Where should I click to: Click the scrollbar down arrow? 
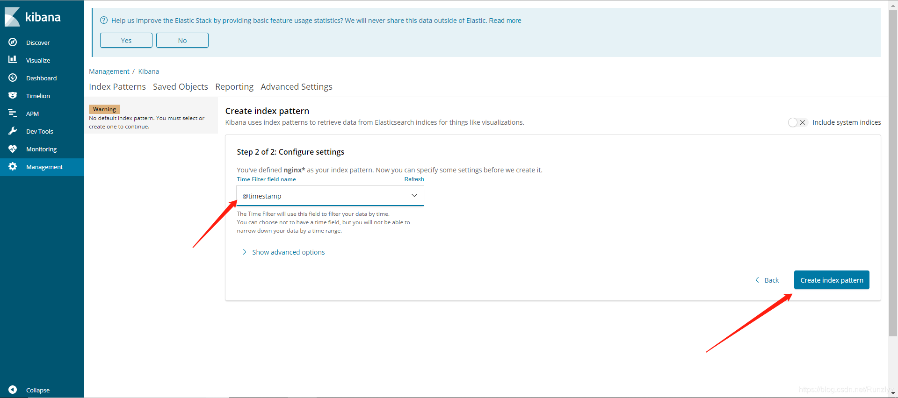pyautogui.click(x=893, y=393)
